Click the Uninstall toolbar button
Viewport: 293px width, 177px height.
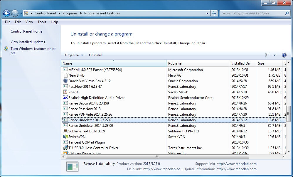(x=96, y=55)
